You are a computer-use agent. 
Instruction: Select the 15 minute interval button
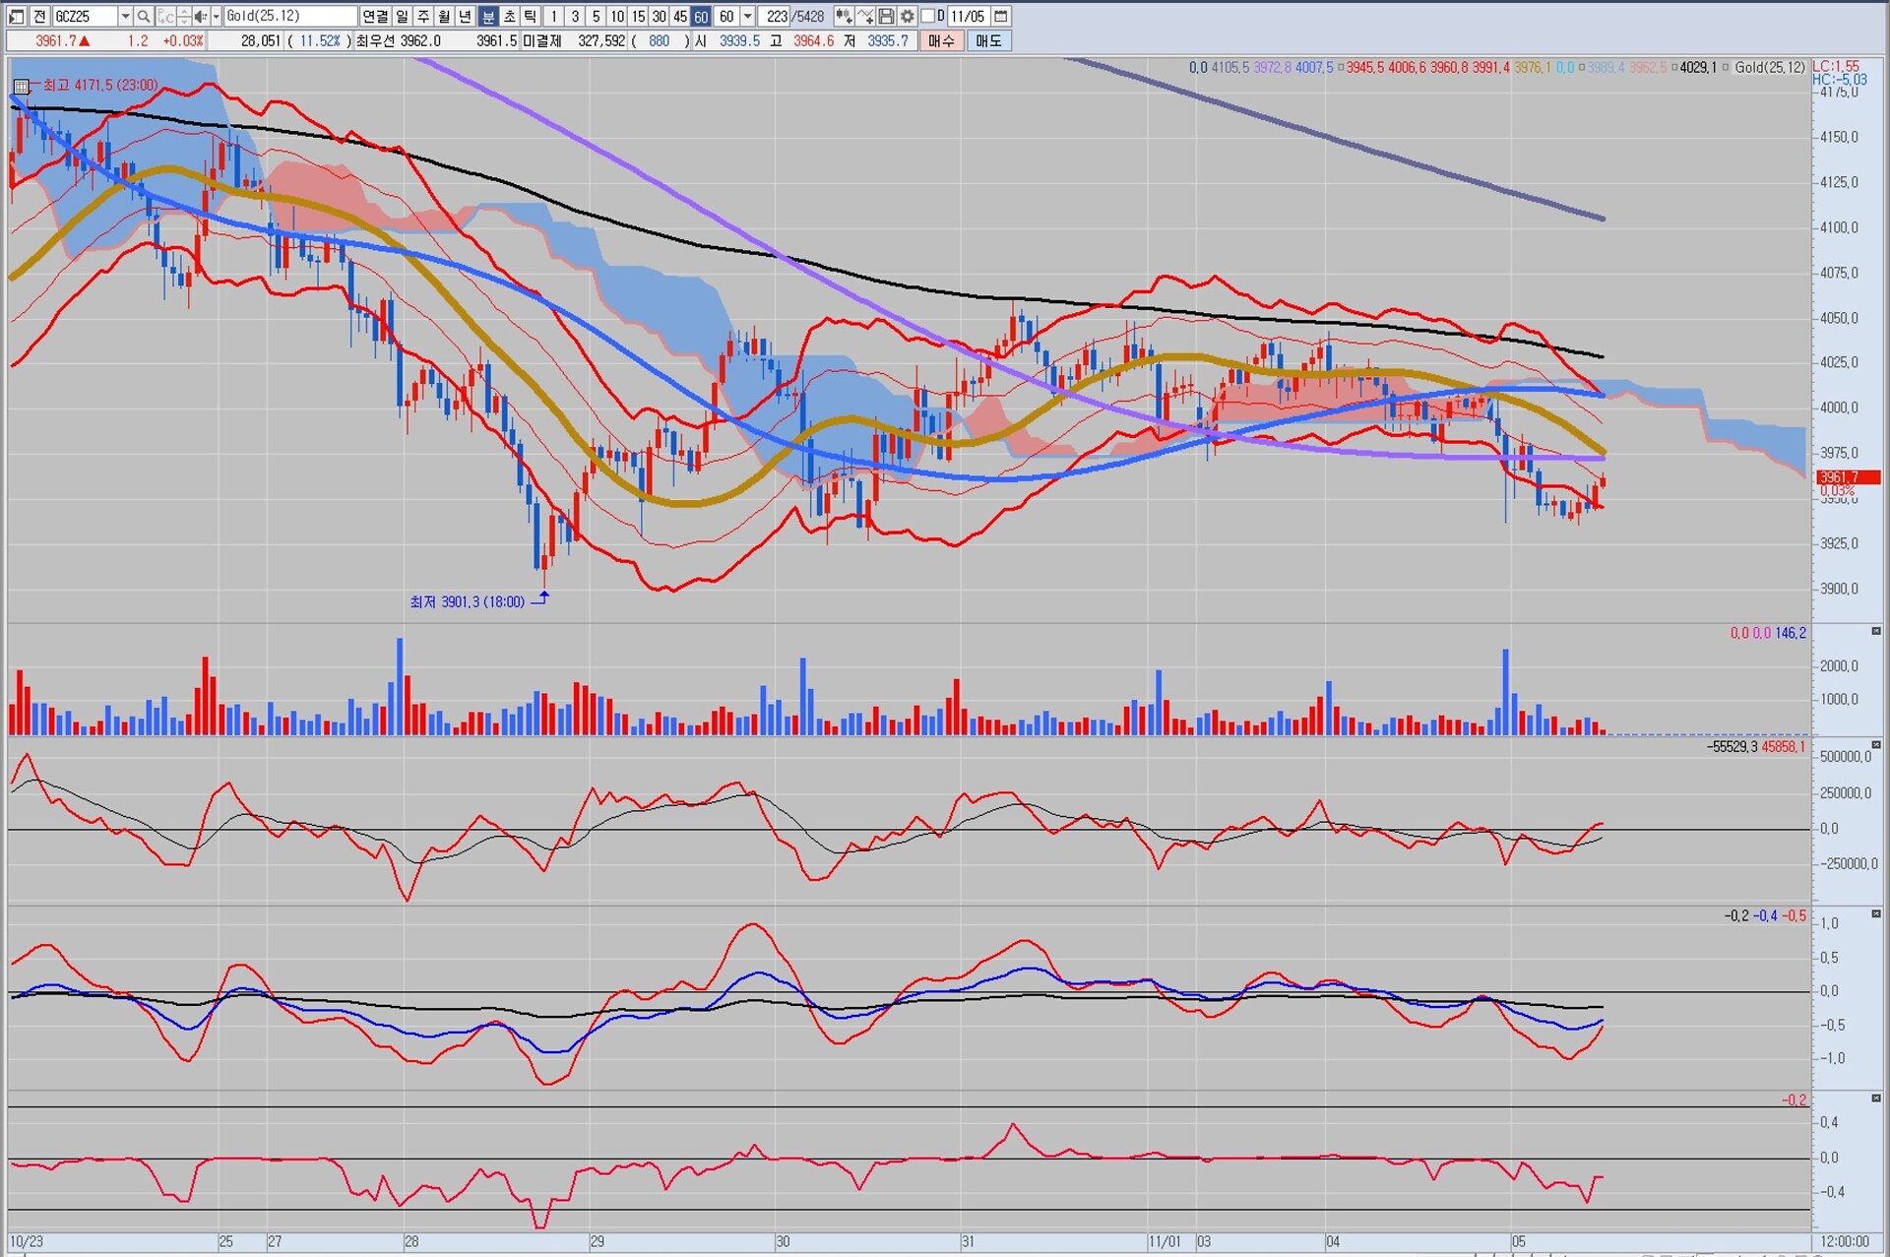click(x=638, y=17)
